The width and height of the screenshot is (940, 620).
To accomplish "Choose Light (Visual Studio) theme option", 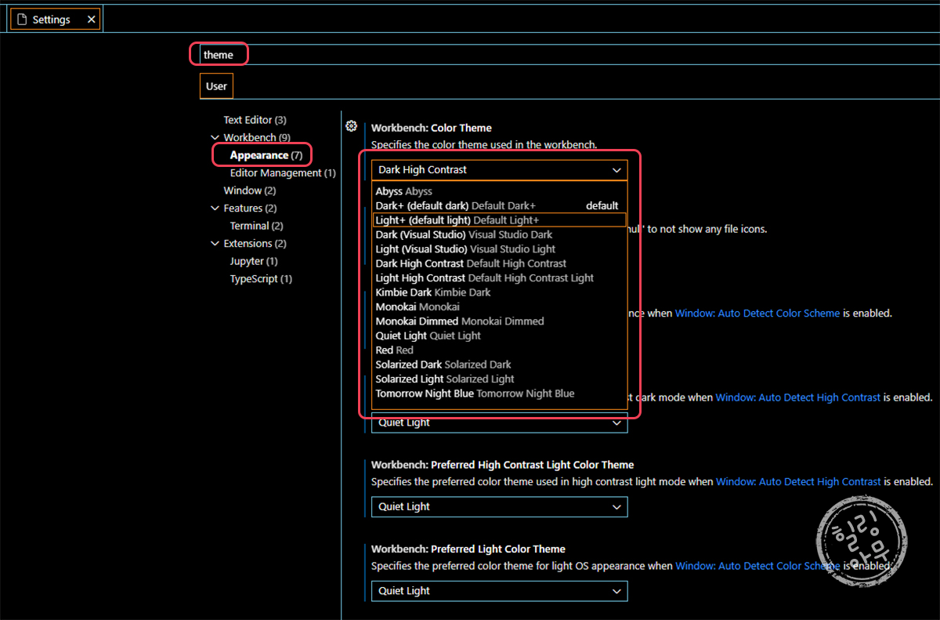I will (x=500, y=249).
